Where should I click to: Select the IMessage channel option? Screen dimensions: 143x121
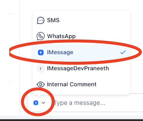click(x=81, y=52)
